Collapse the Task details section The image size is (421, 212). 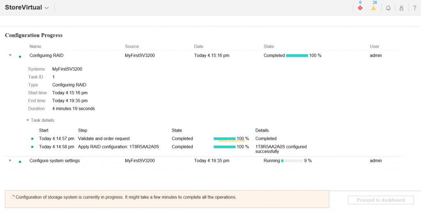(x=28, y=121)
